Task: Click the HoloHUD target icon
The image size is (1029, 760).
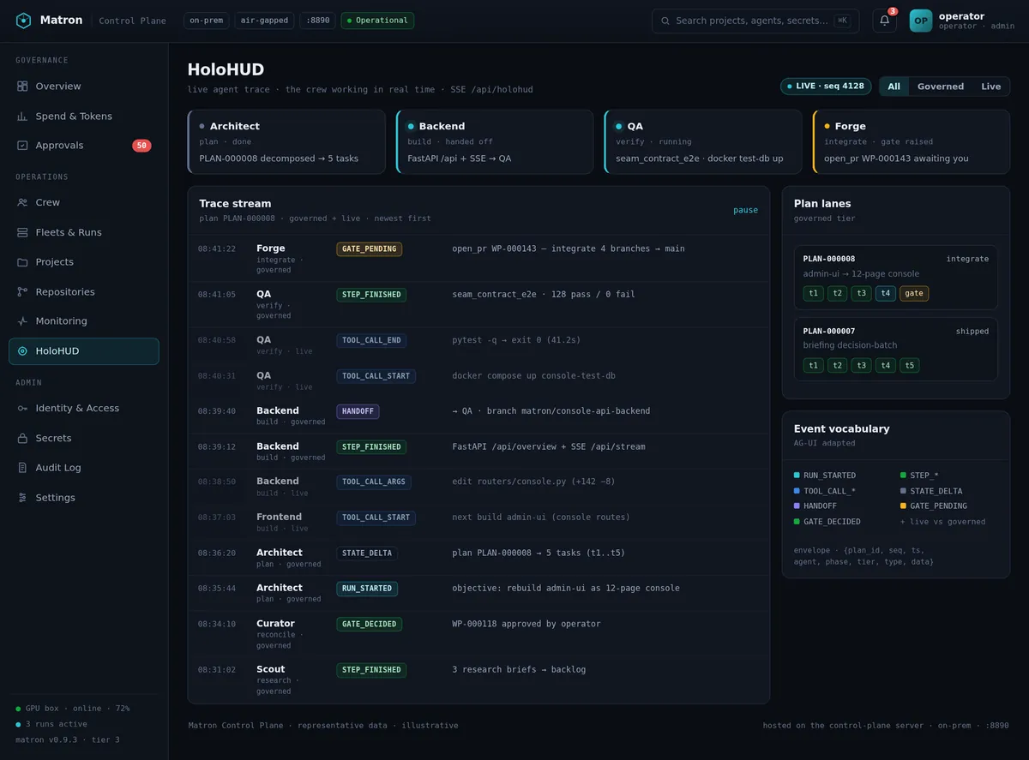Action: tap(22, 351)
